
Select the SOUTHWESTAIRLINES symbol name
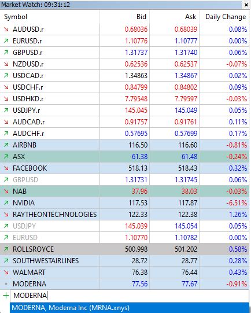(x=46, y=261)
